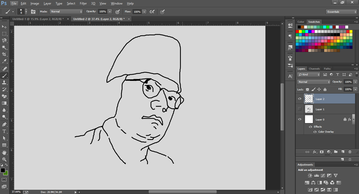The image size is (359, 194).
Task: Add Levels adjustment
Action: click(x=316, y=176)
